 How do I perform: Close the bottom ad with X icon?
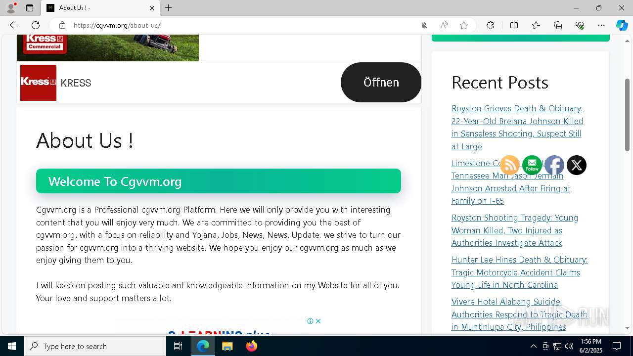(318, 321)
